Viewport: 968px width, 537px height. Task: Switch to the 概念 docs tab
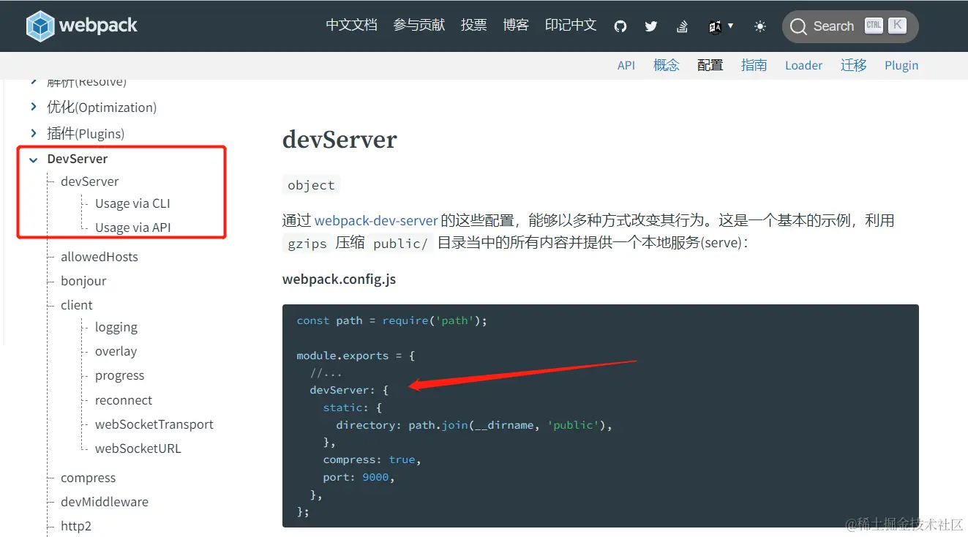pyautogui.click(x=667, y=65)
